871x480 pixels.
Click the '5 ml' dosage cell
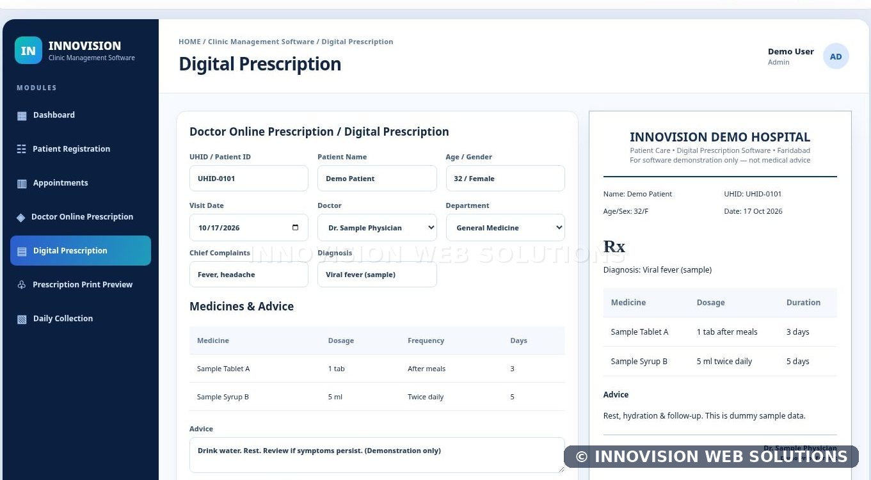coord(335,397)
